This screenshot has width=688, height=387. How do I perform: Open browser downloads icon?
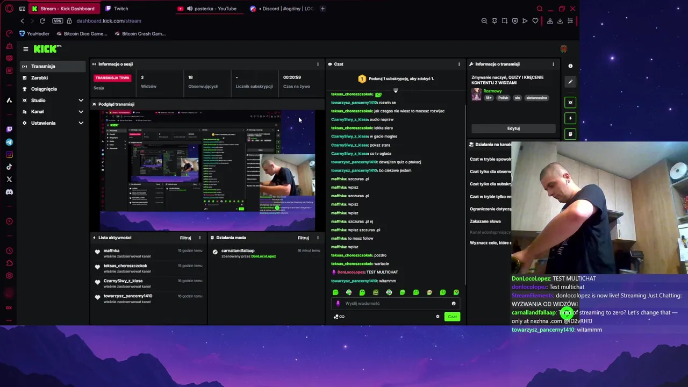click(x=560, y=21)
